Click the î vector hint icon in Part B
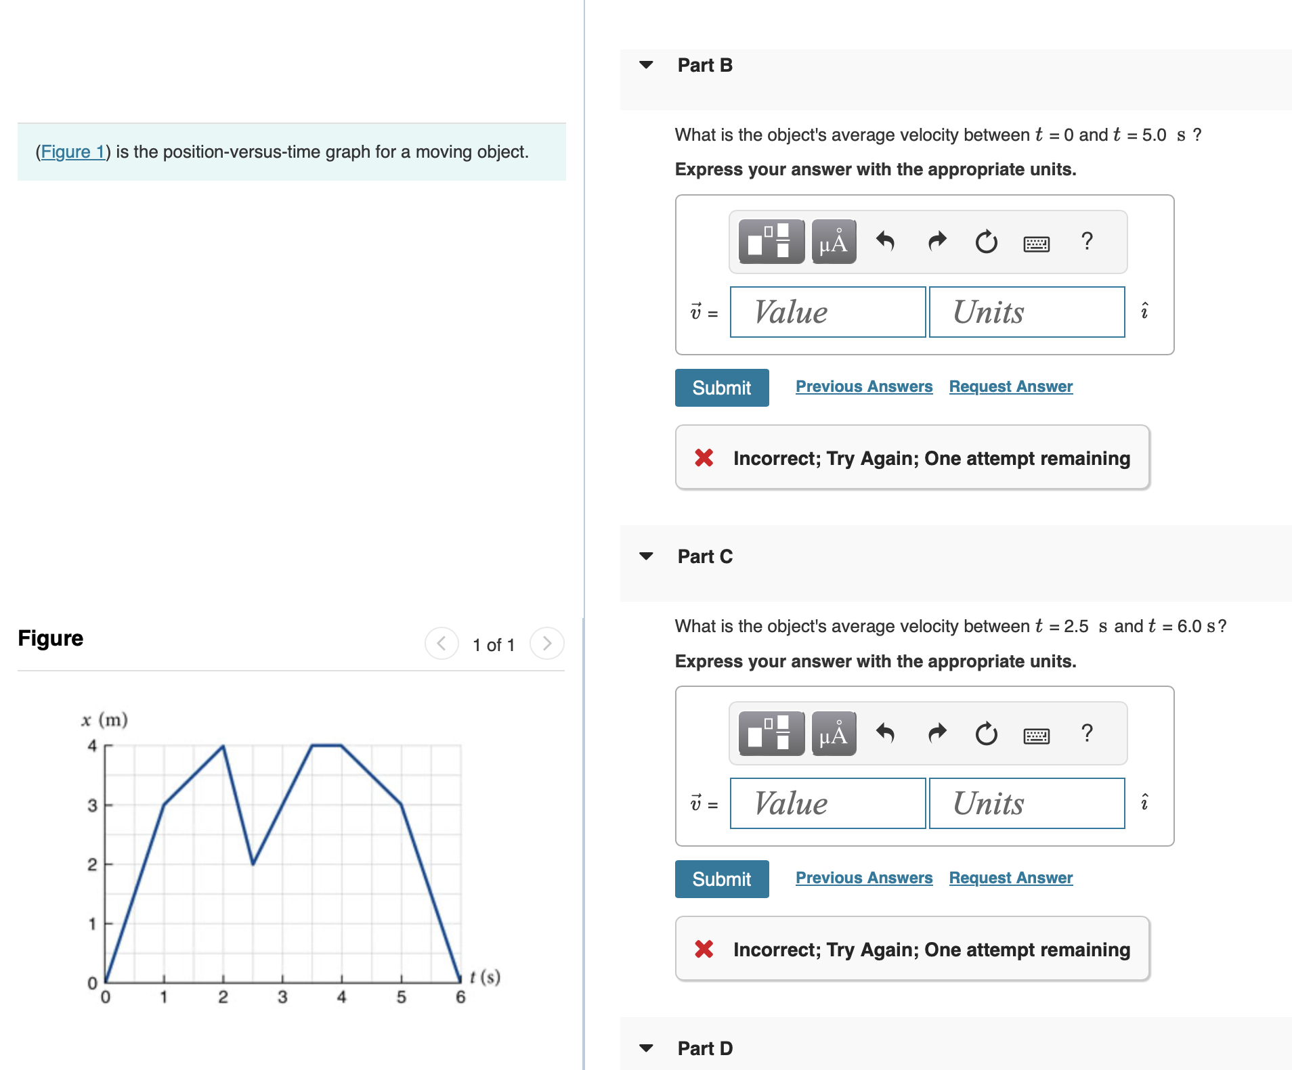The image size is (1292, 1070). (x=1144, y=311)
